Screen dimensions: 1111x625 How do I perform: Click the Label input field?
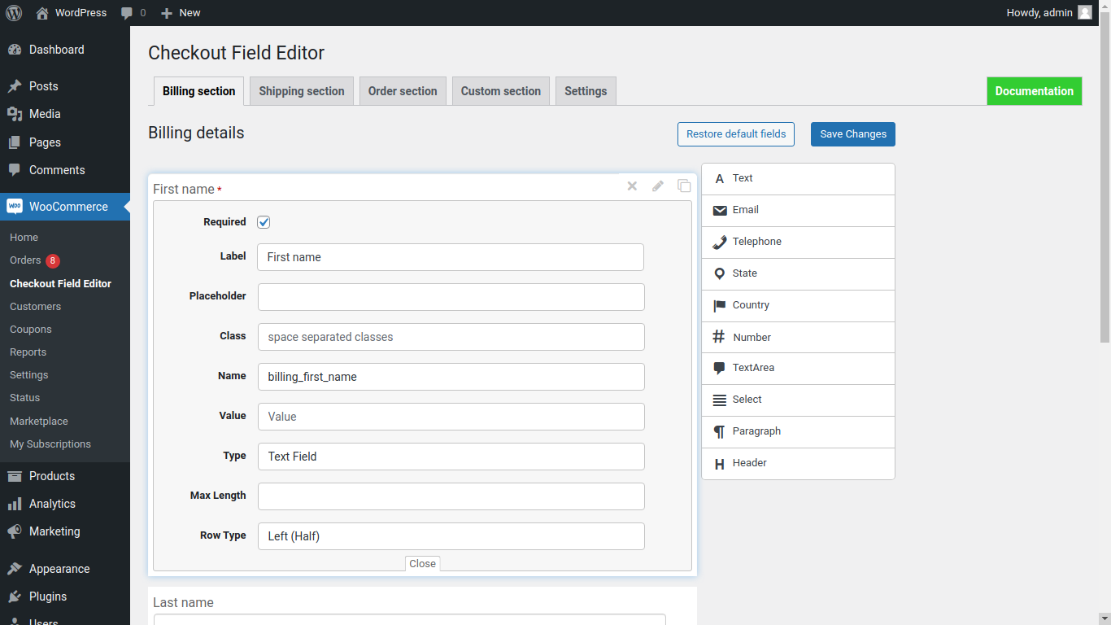coord(451,257)
